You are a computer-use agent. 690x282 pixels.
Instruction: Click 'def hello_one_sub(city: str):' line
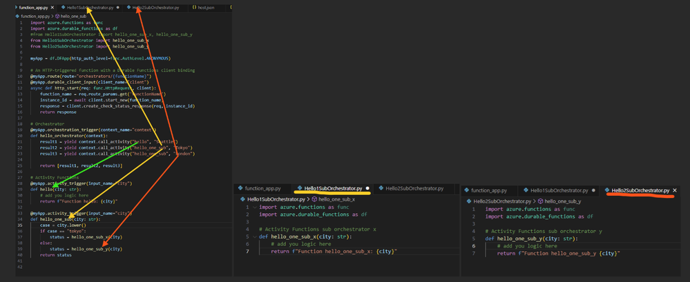pyautogui.click(x=65, y=219)
